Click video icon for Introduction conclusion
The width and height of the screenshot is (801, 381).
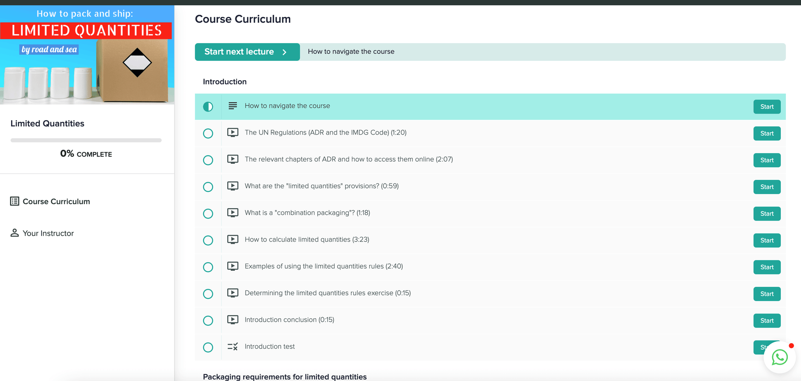pyautogui.click(x=233, y=320)
